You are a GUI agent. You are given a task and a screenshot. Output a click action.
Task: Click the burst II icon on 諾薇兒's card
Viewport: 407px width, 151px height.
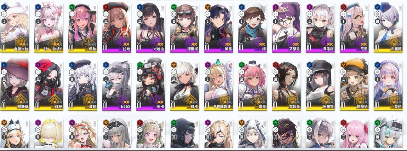[x=343, y=79]
